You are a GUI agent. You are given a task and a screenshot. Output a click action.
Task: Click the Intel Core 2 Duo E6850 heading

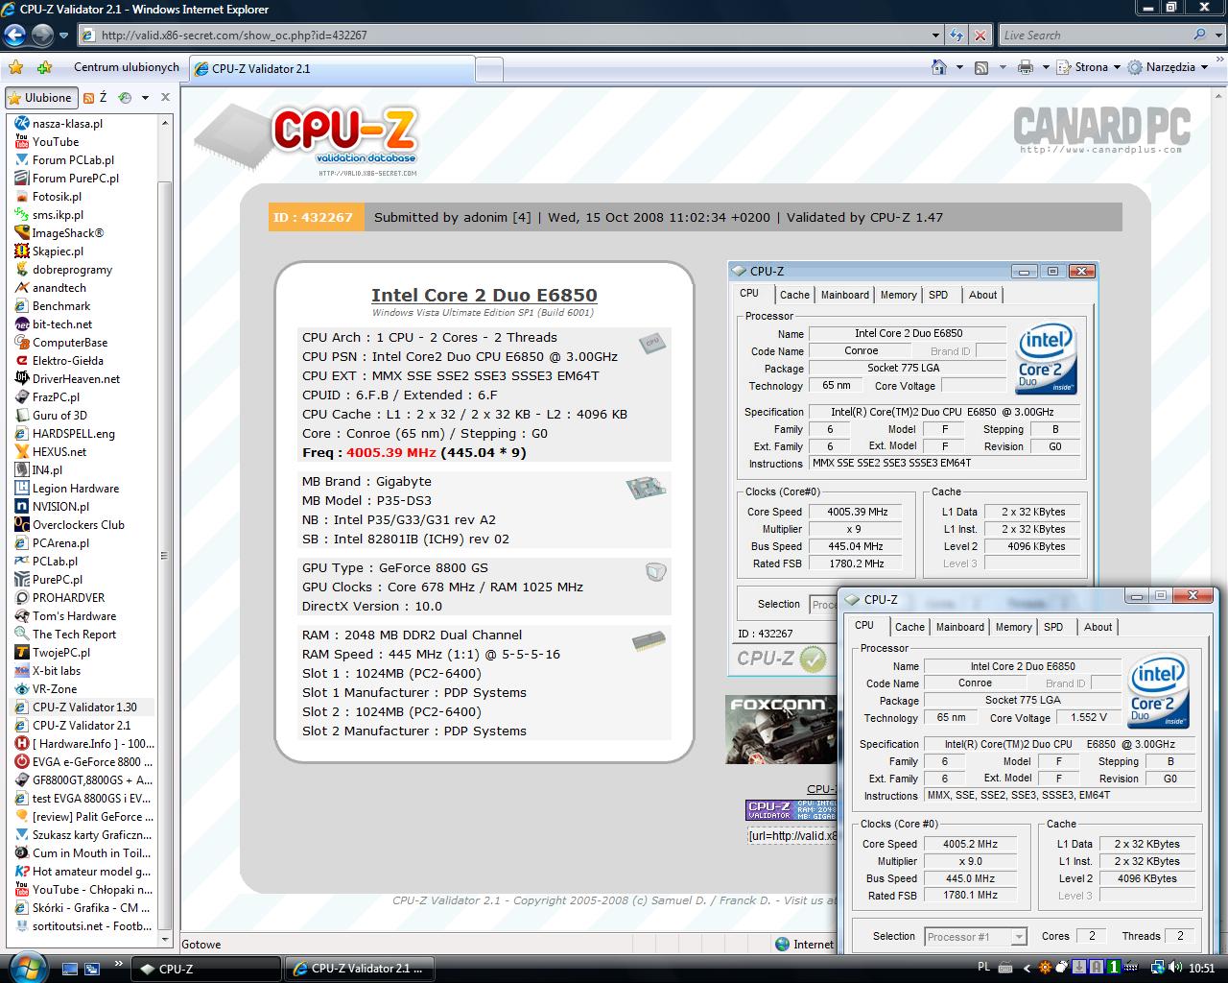click(484, 296)
